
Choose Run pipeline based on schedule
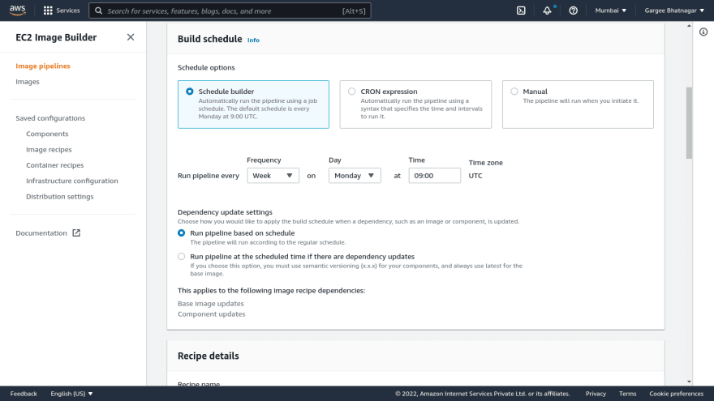point(181,232)
